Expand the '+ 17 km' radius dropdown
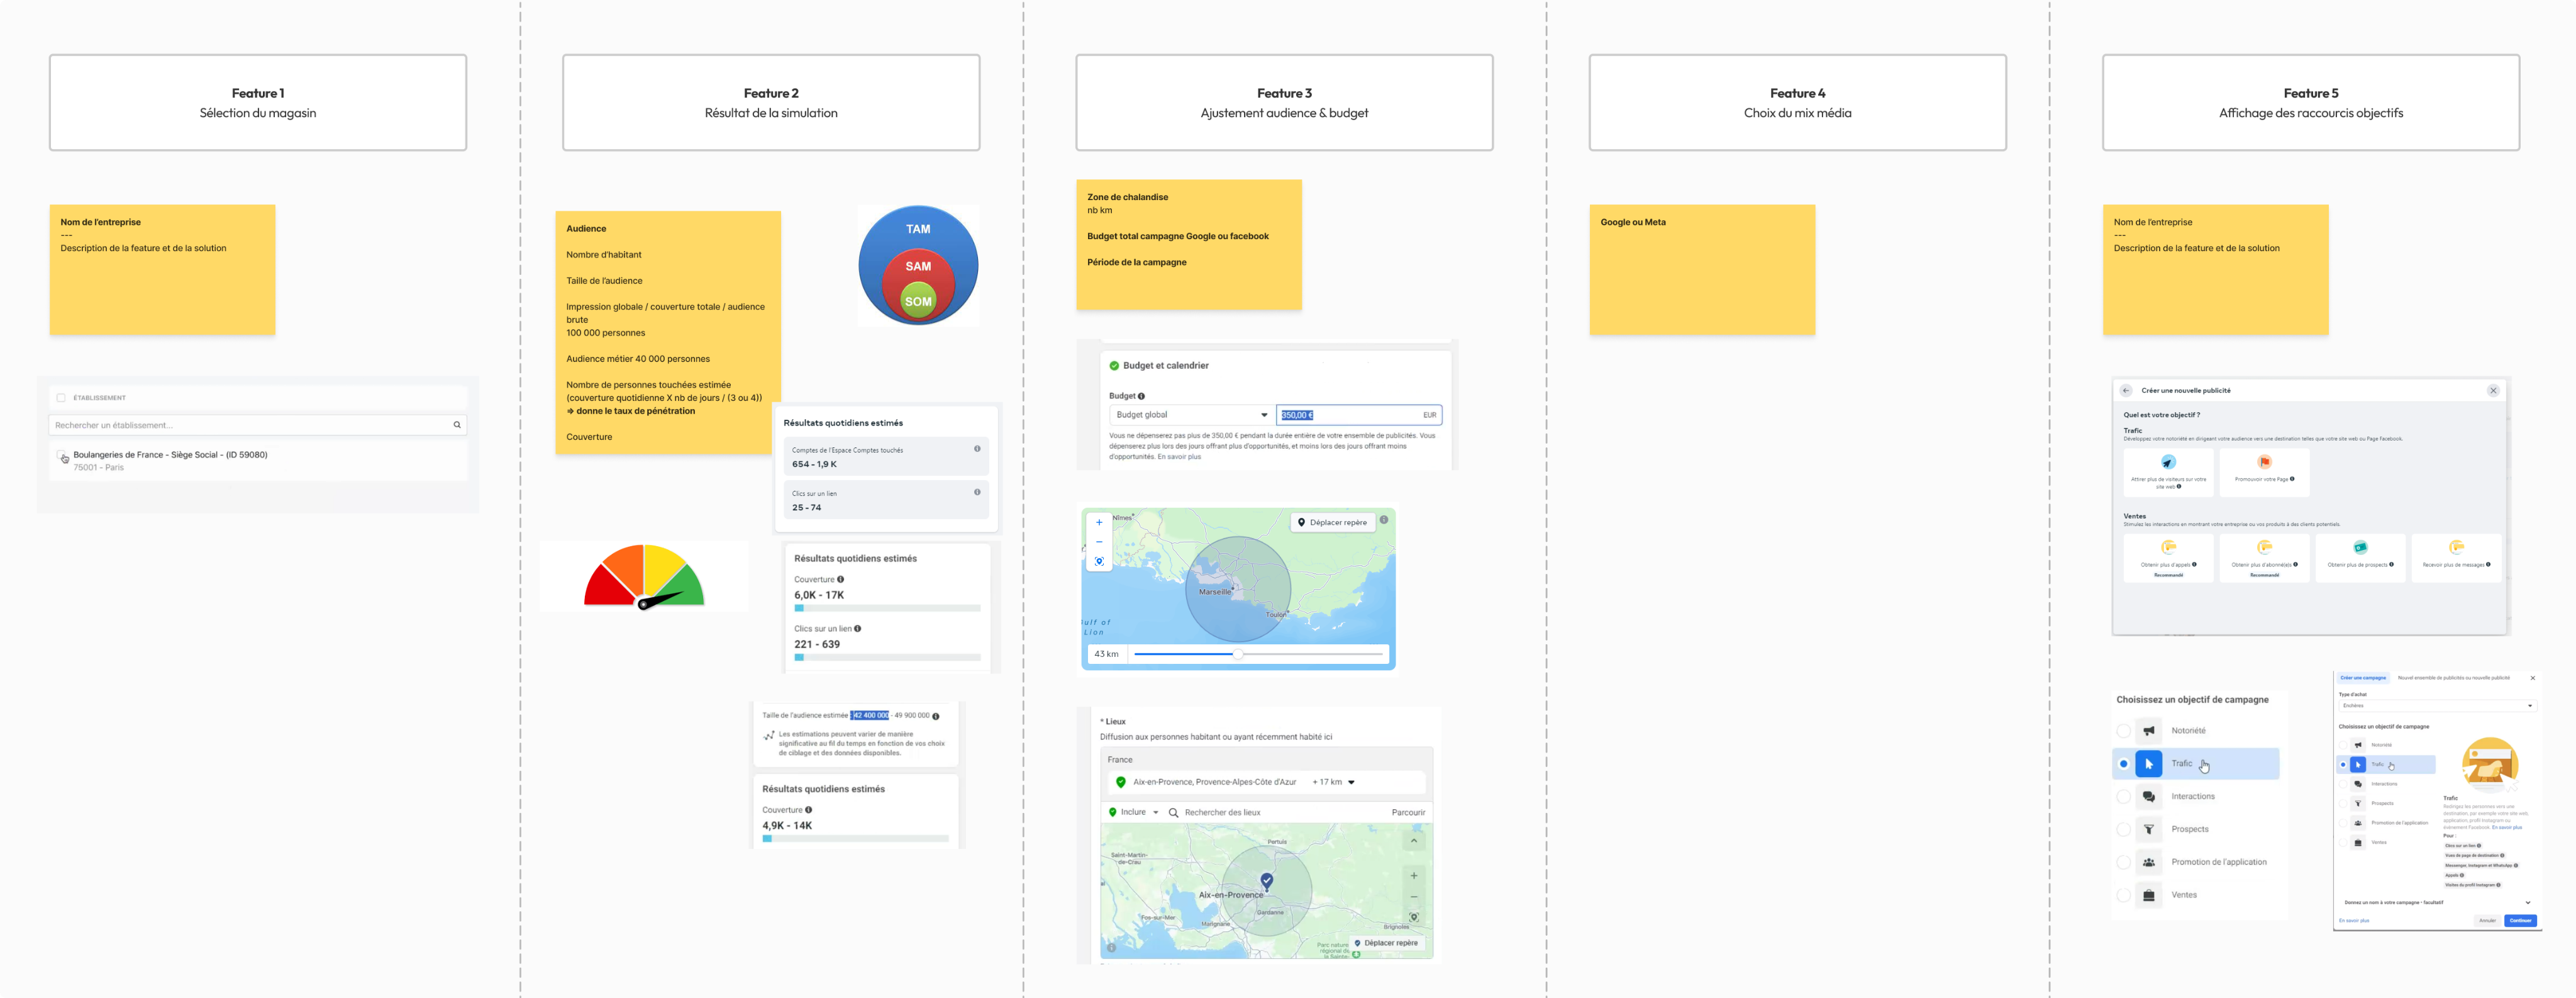Viewport: 2576px width, 998px height. click(1350, 783)
